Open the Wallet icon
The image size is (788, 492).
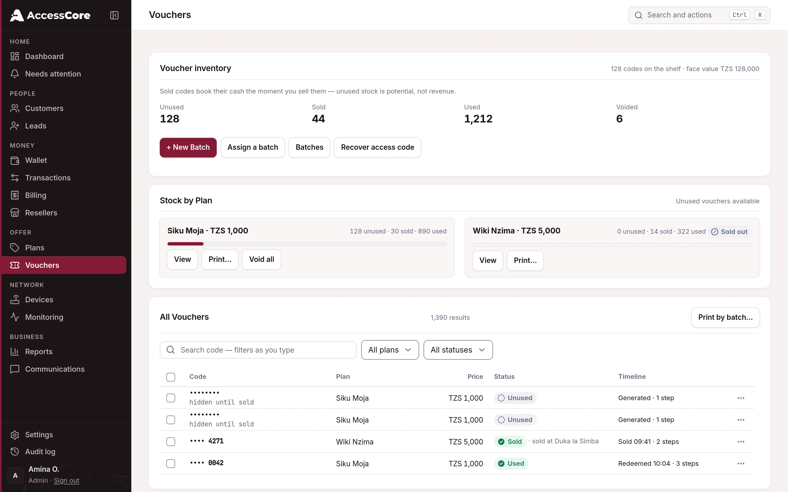pos(15,160)
